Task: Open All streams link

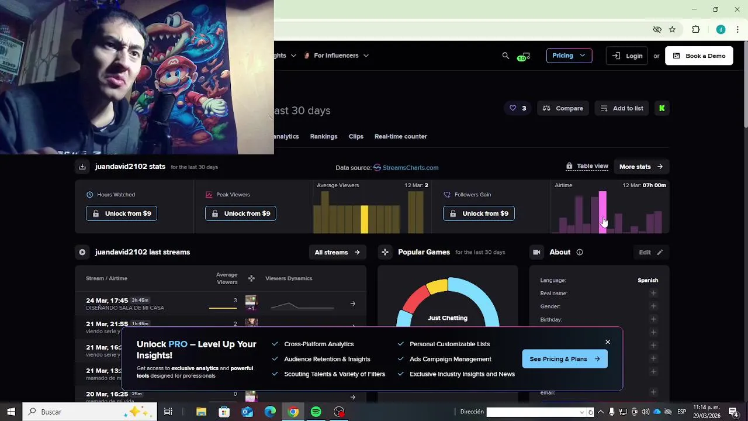Action: click(337, 252)
